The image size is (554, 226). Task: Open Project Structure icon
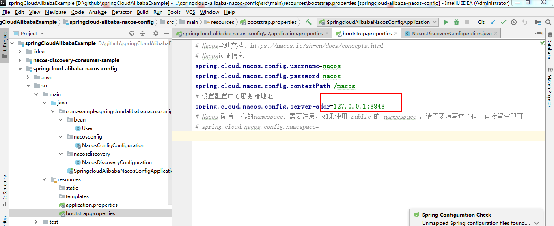[x=538, y=22]
